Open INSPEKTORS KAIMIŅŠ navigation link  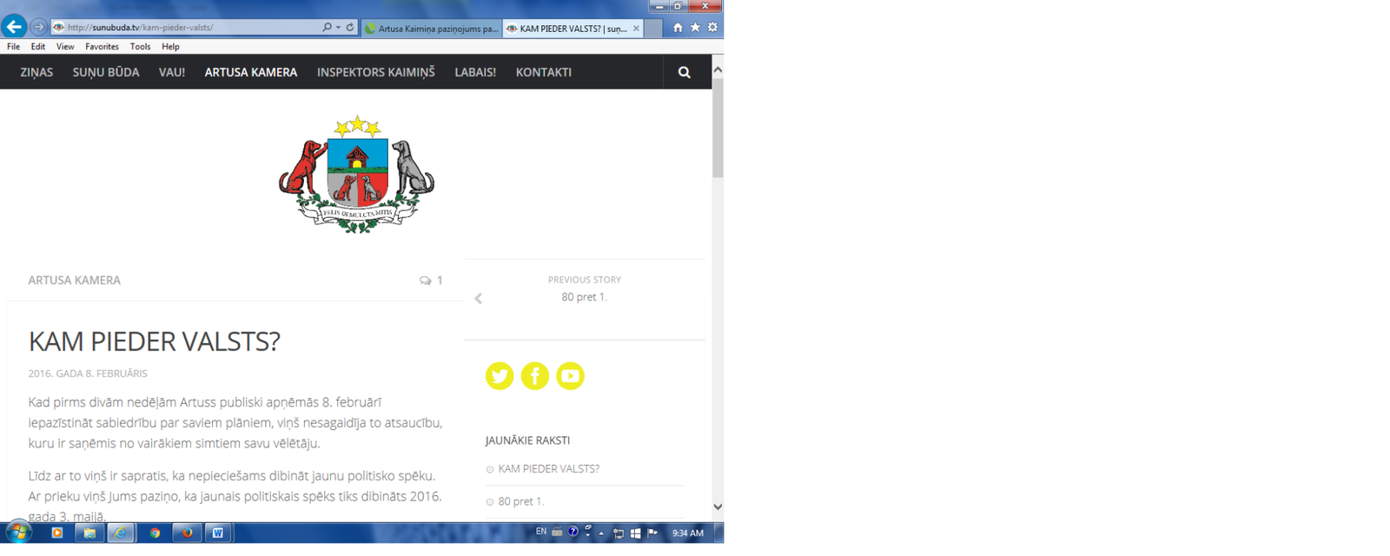coord(375,72)
